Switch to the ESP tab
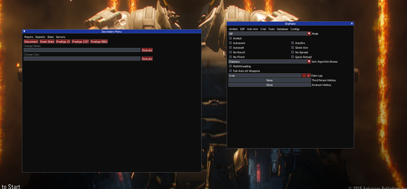The image size is (407, 189). (x=242, y=29)
